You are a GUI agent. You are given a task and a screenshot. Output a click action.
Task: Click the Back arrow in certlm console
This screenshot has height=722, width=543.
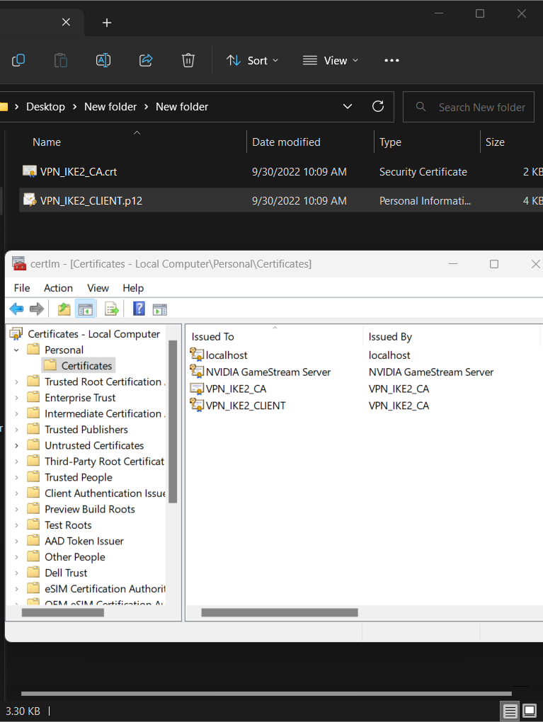pos(16,309)
